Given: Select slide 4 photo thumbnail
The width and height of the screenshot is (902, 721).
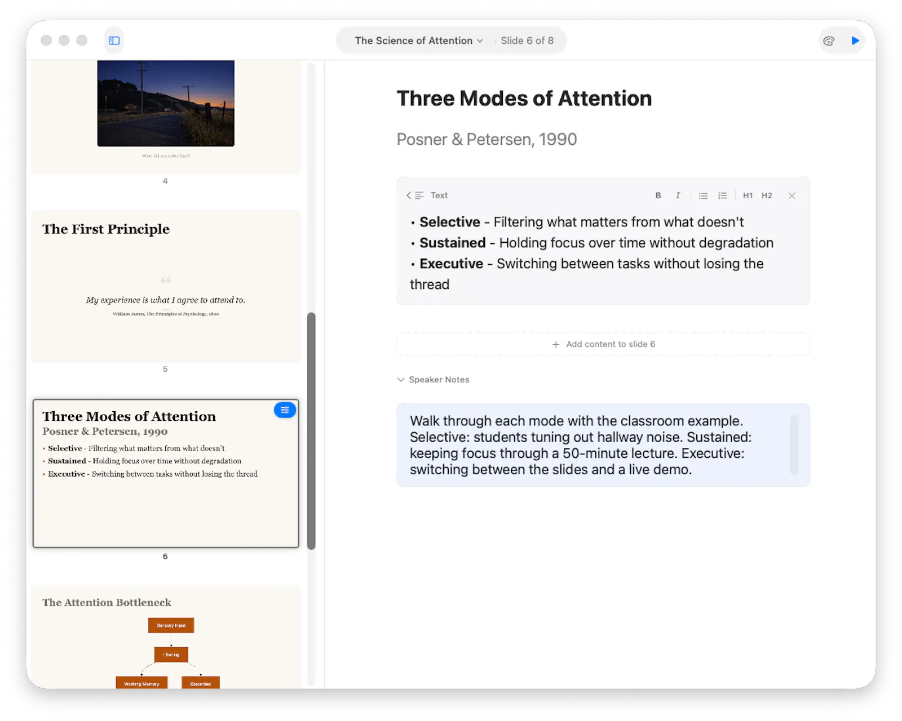Looking at the screenshot, I should tap(166, 104).
